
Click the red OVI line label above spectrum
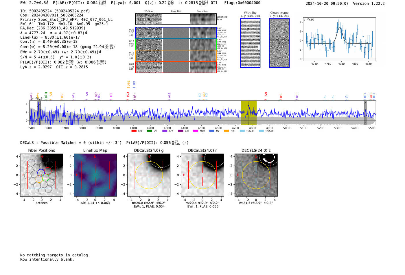coord(128,96)
